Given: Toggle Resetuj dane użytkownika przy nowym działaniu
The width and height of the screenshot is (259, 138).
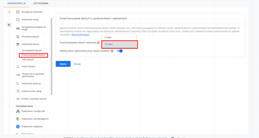Looking at the screenshot, I should tap(120, 51).
